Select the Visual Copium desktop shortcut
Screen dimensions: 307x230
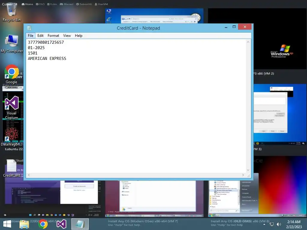click(12, 108)
